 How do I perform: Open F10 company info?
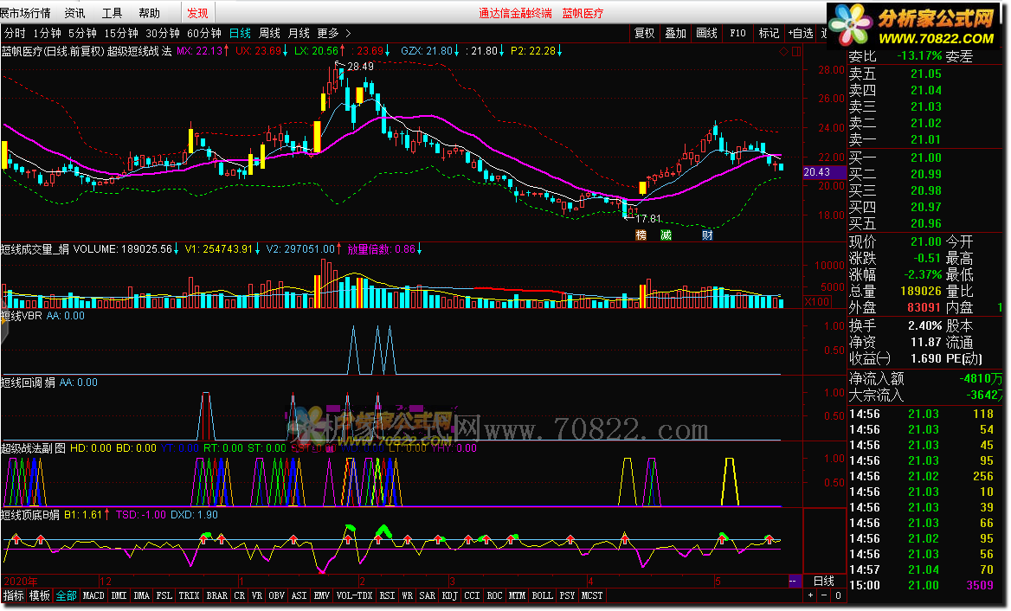(x=737, y=33)
